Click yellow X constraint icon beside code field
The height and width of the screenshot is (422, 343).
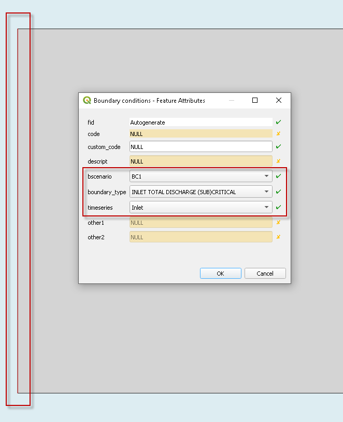coord(278,134)
